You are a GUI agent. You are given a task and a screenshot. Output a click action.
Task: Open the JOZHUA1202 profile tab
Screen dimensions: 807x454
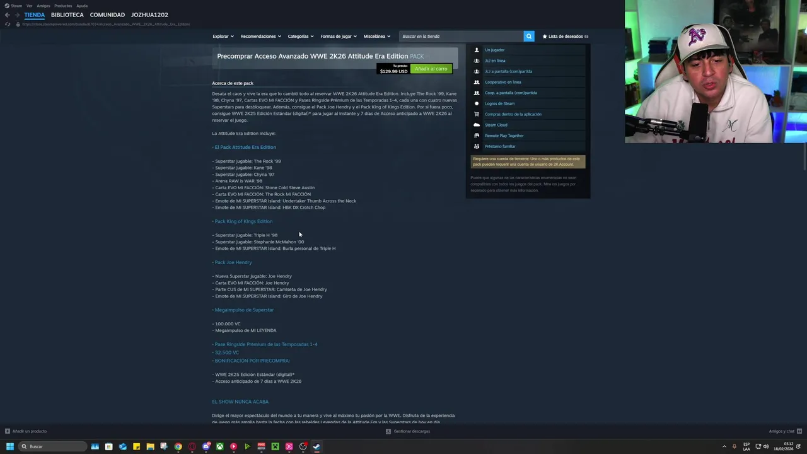(x=149, y=15)
